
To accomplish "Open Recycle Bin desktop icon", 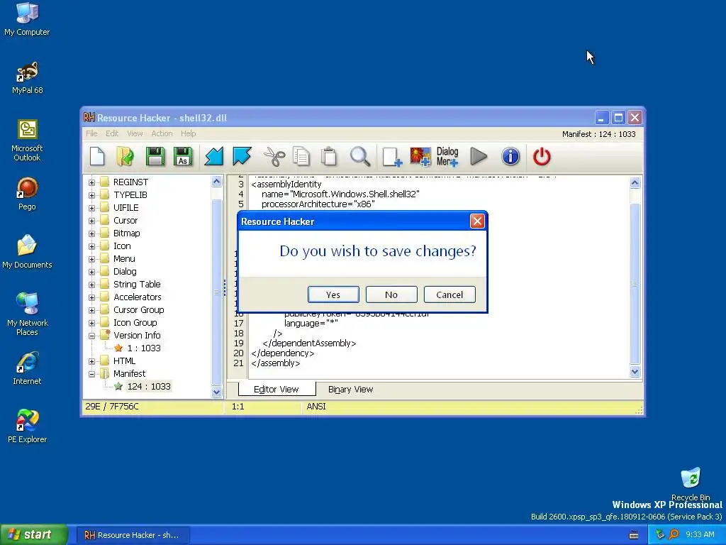I will [x=691, y=485].
